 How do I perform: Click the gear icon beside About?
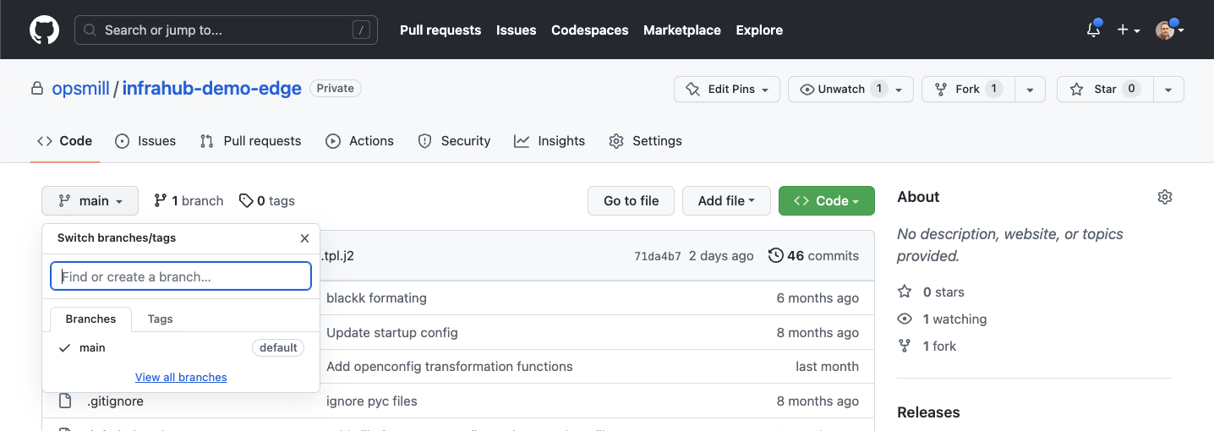pos(1164,197)
